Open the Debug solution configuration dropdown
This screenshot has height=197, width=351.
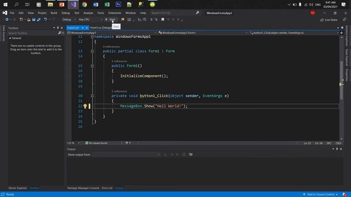tap(69, 20)
